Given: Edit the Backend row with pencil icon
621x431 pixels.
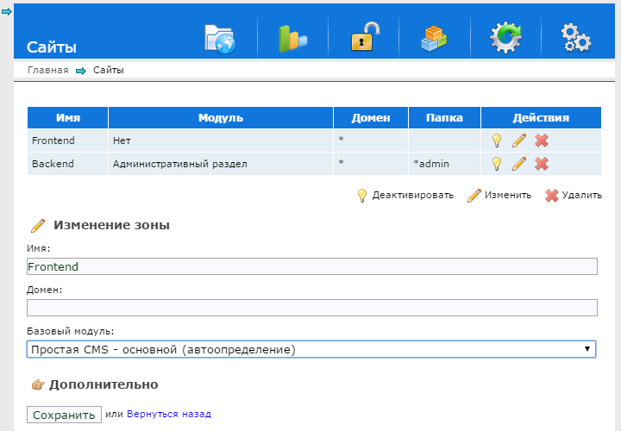Looking at the screenshot, I should click(519, 164).
